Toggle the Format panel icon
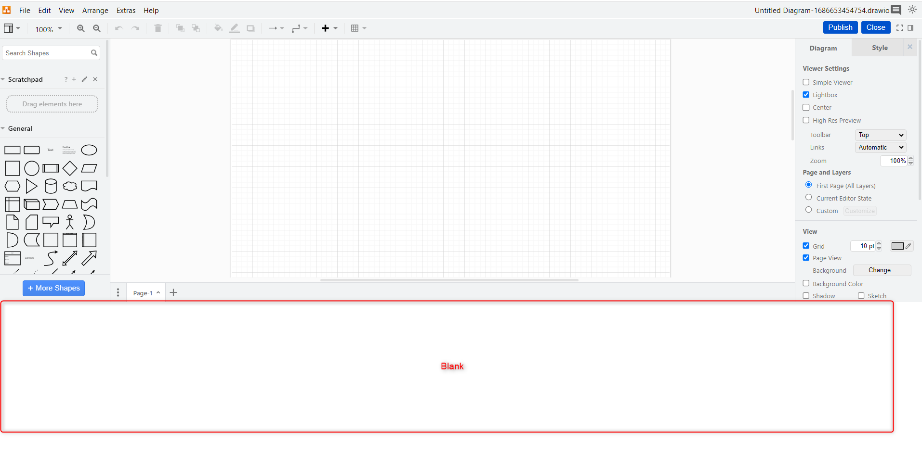This screenshot has height=467, width=922. coord(910,28)
